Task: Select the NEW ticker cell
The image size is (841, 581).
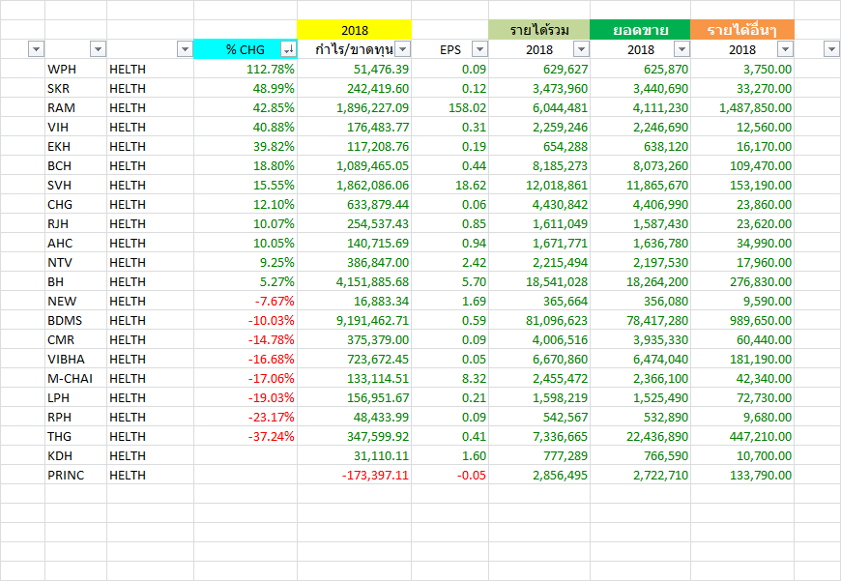Action: pos(75,301)
